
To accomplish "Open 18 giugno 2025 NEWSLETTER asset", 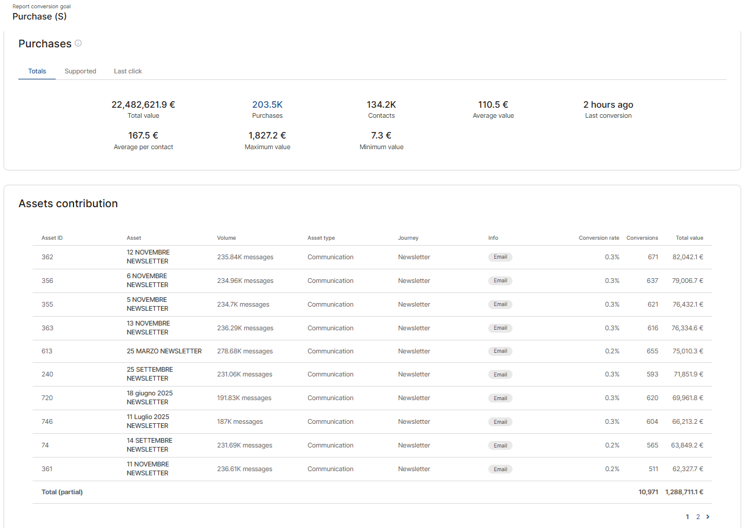I will (x=149, y=398).
